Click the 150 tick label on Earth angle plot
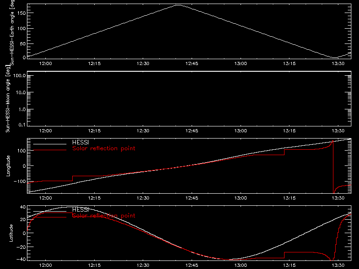The height and width of the screenshot is (269, 359). pyautogui.click(x=21, y=13)
